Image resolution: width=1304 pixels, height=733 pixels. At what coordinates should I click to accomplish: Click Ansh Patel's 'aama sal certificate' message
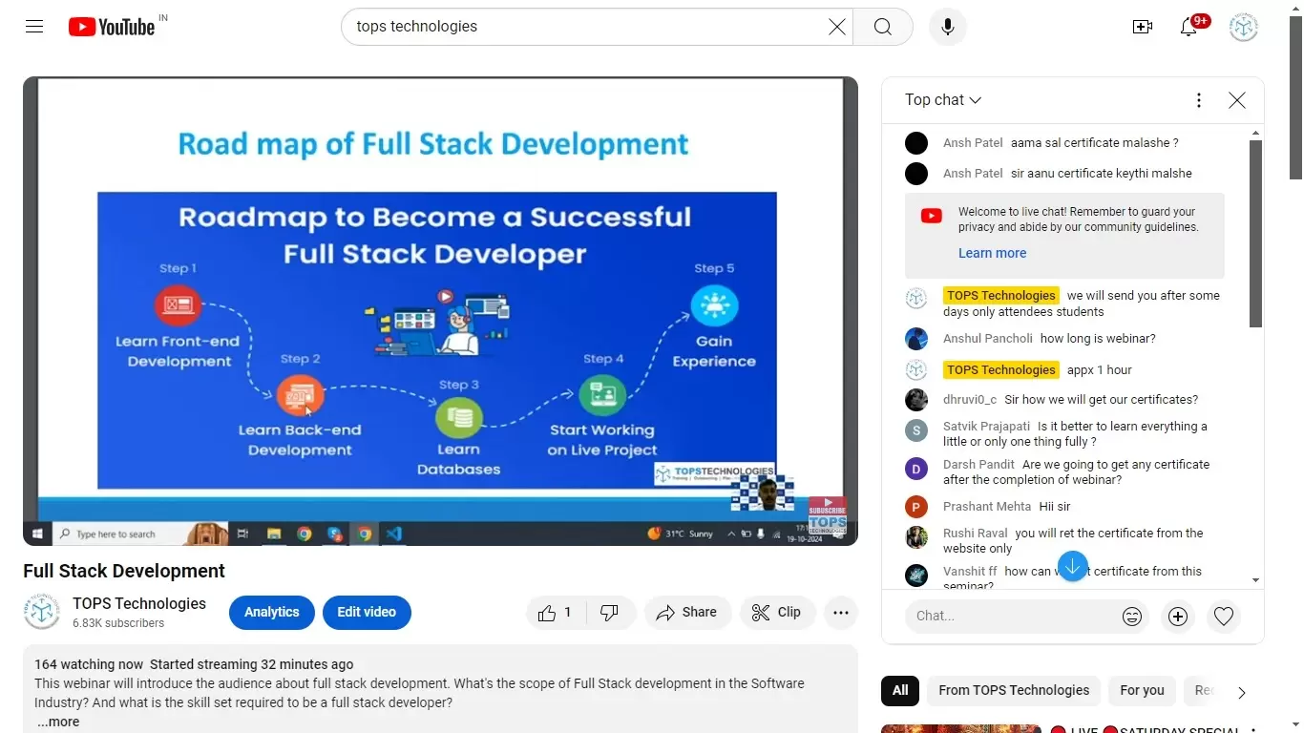[x=1095, y=143]
